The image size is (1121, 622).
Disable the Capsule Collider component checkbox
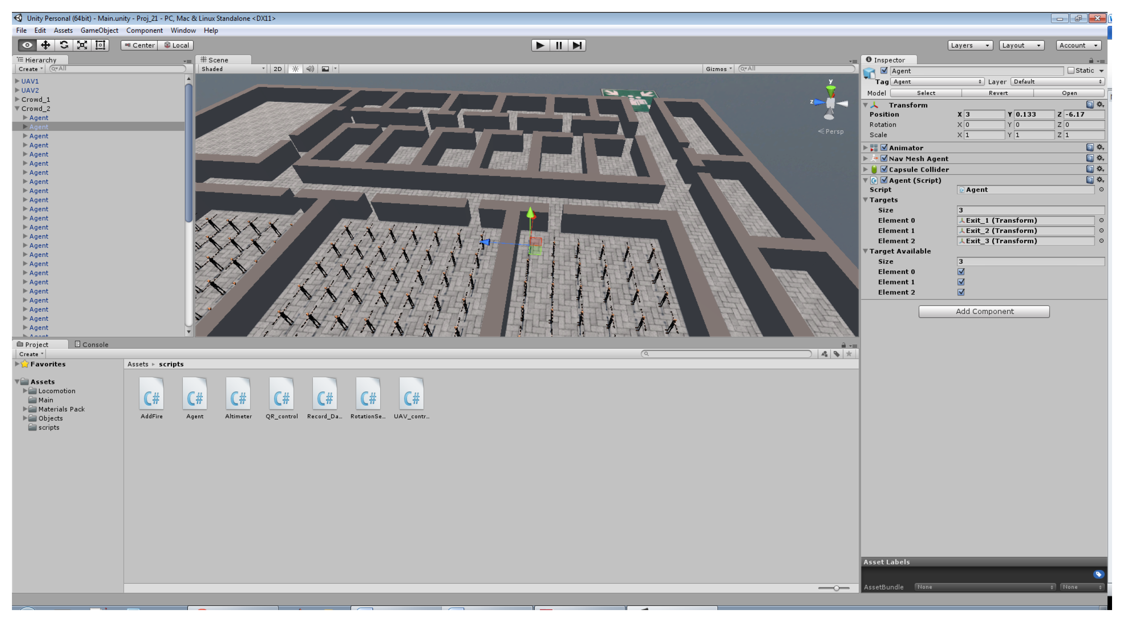pyautogui.click(x=884, y=169)
